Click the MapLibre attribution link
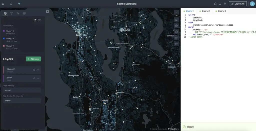This screenshot has width=256, height=131. (x=173, y=129)
